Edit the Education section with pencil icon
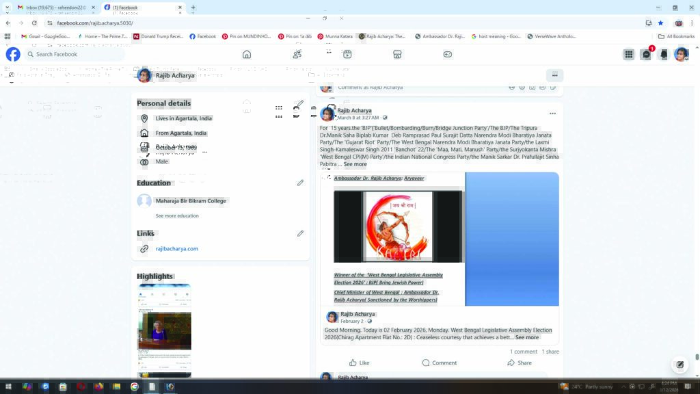The height and width of the screenshot is (394, 700). [300, 183]
